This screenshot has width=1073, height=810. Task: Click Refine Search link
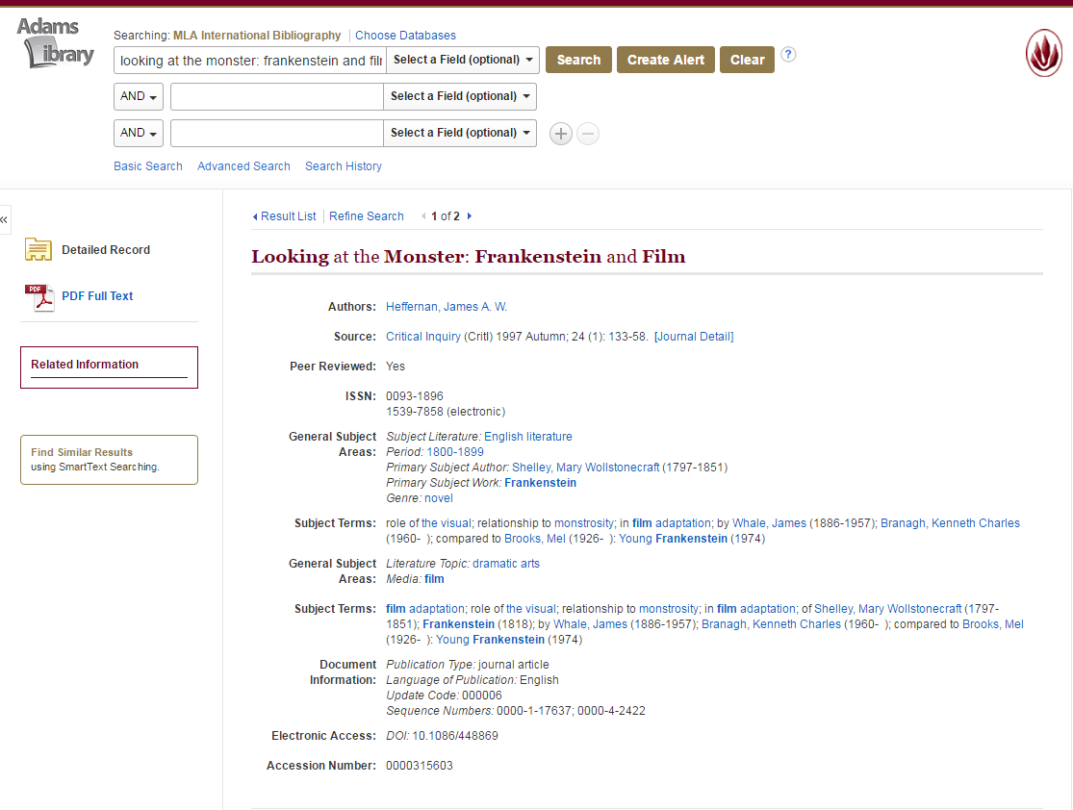tap(366, 216)
